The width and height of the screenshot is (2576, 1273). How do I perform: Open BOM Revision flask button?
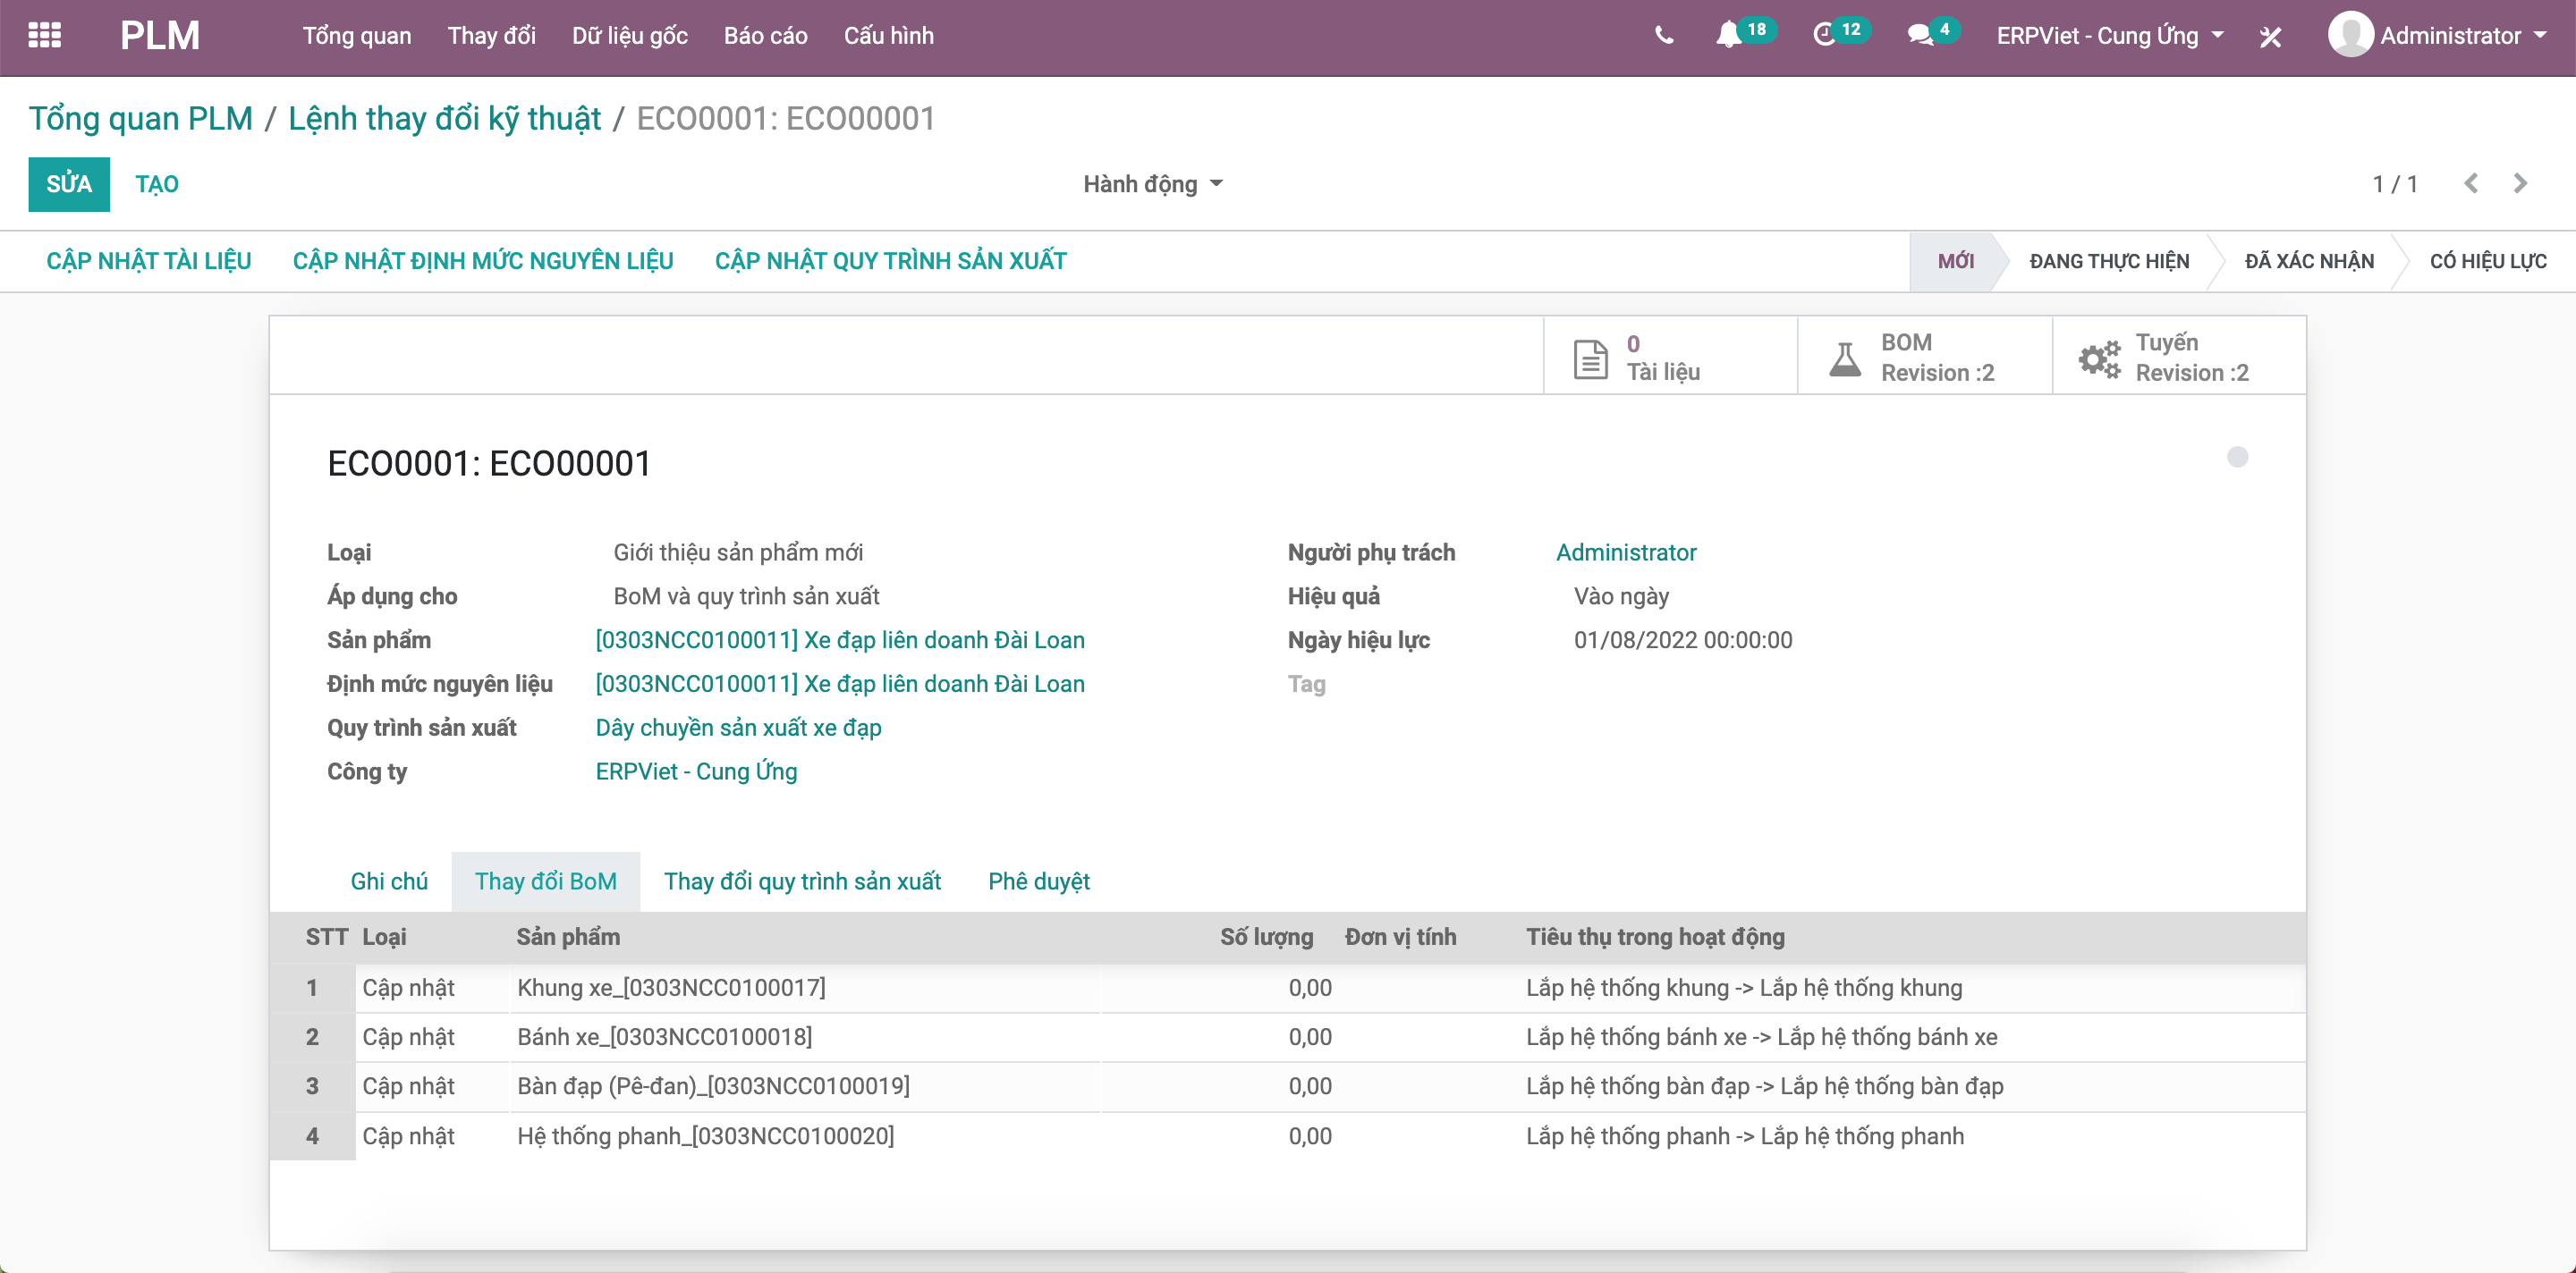[x=1924, y=358]
